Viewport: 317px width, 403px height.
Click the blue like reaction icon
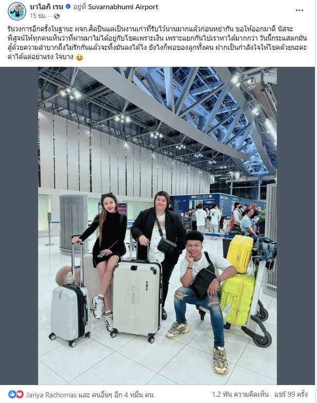12,394
